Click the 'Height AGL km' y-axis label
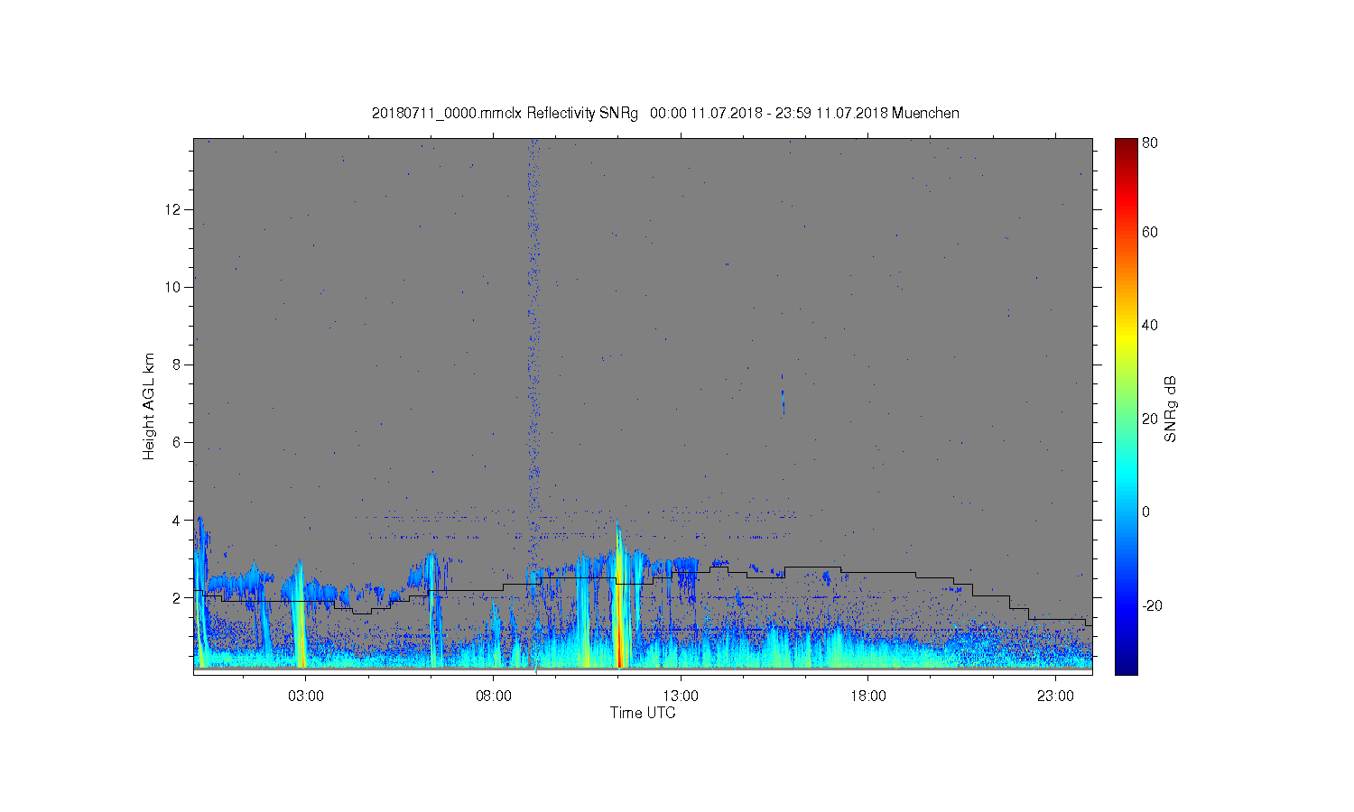1354x812 pixels. [x=149, y=406]
